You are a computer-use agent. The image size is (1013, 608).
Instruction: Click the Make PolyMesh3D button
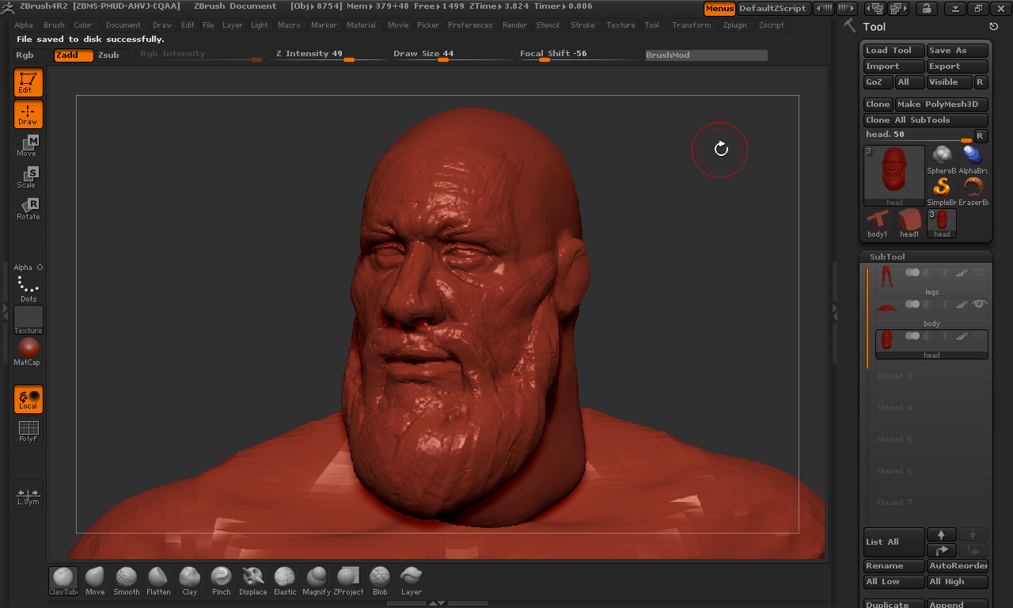[x=941, y=104]
